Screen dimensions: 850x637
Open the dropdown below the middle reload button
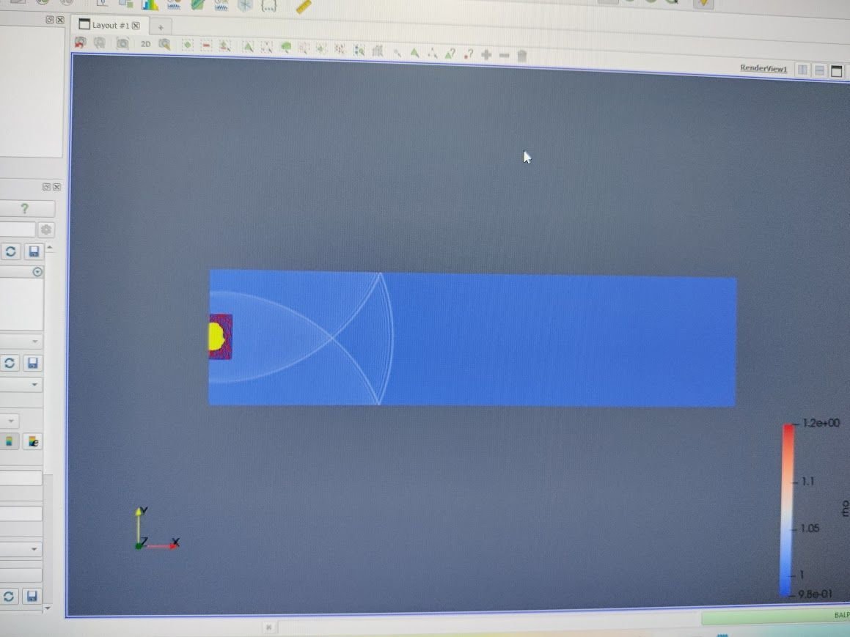pyautogui.click(x=21, y=385)
